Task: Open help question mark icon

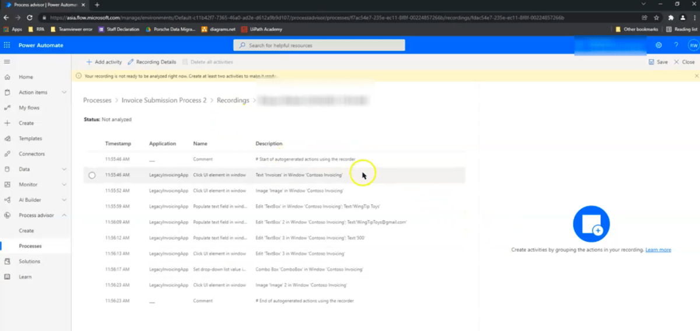Action: [676, 45]
